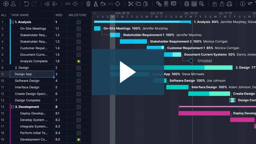Uncheck milestone for Analysis Complete

pos(79,61)
